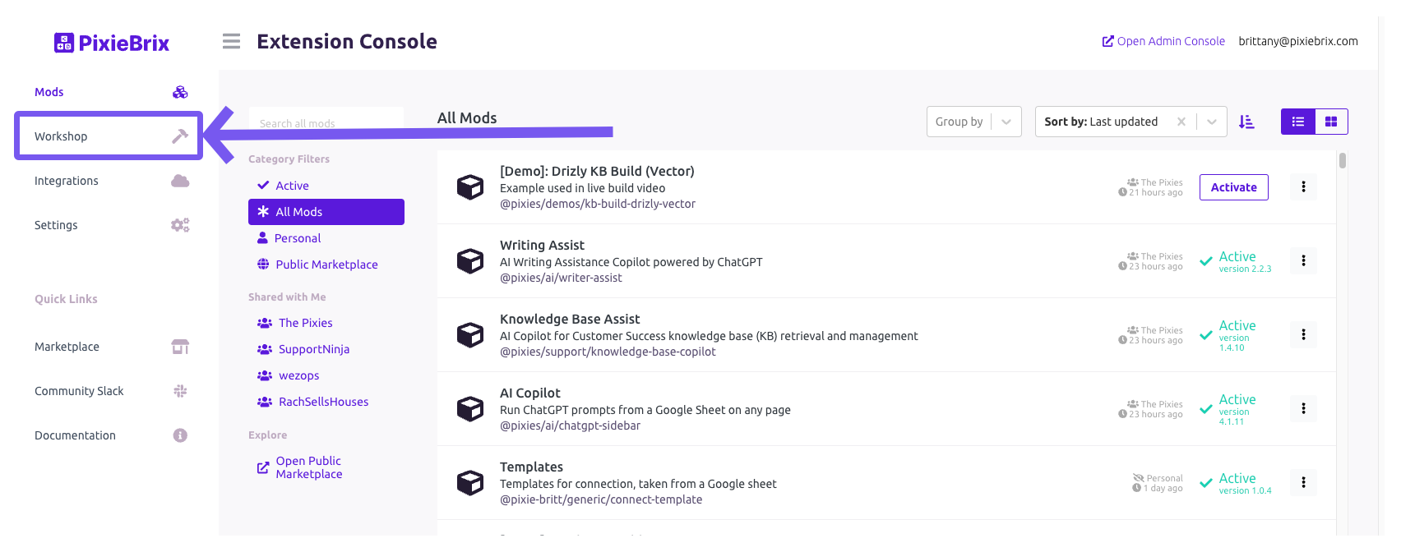Click the mods list scrollbar

pos(1343,160)
